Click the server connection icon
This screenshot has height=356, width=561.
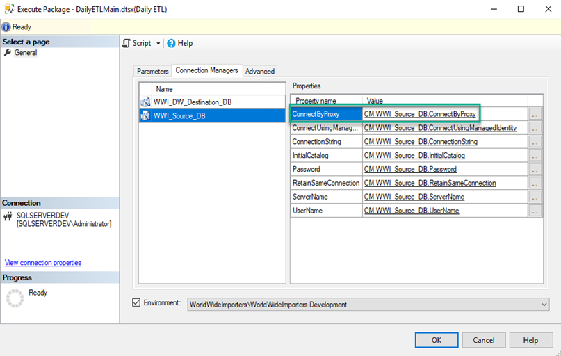(8, 216)
